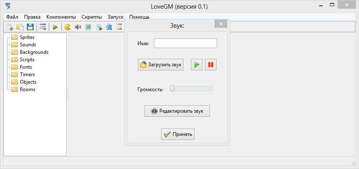Select the Backgrounds folder in tree
This screenshot has width=359, height=169.
pyautogui.click(x=30, y=52)
